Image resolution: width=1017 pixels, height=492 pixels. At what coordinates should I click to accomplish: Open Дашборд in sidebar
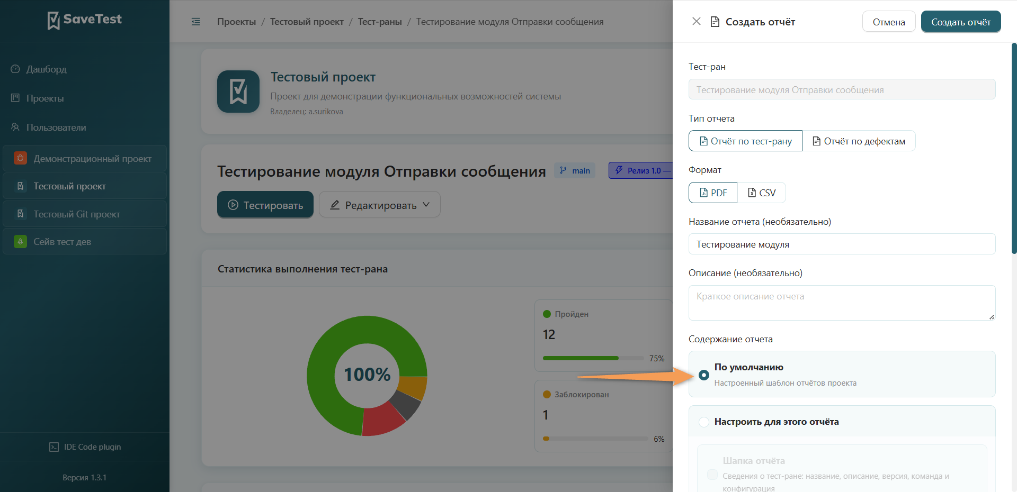click(85, 69)
